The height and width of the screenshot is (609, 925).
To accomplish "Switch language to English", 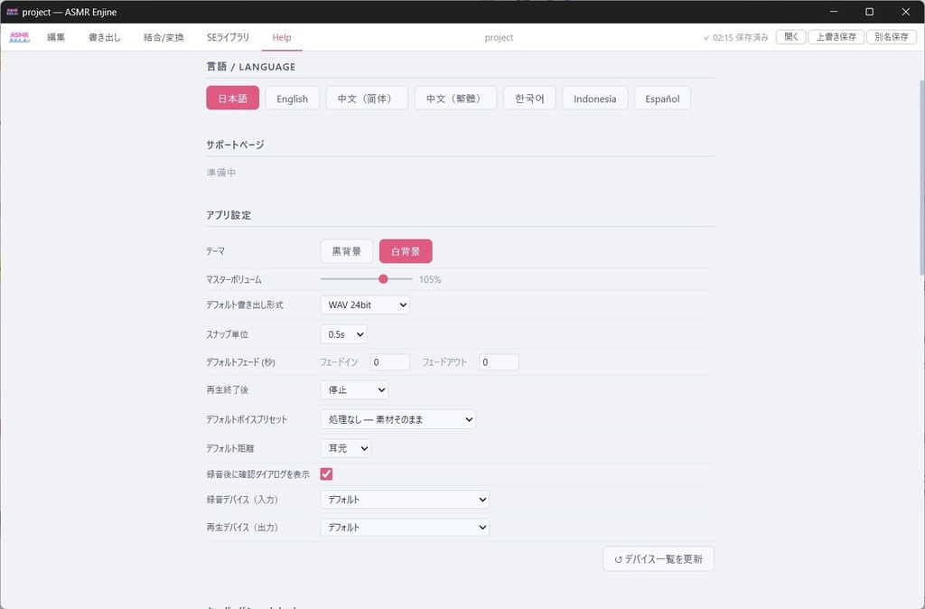I will point(292,98).
